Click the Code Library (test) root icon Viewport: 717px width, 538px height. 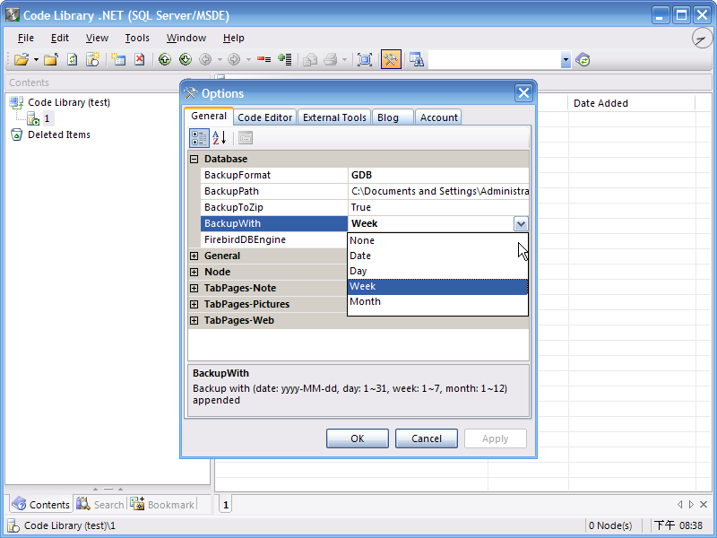16,103
